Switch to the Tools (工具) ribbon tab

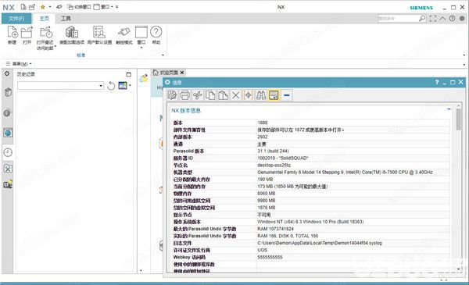pyautogui.click(x=66, y=19)
